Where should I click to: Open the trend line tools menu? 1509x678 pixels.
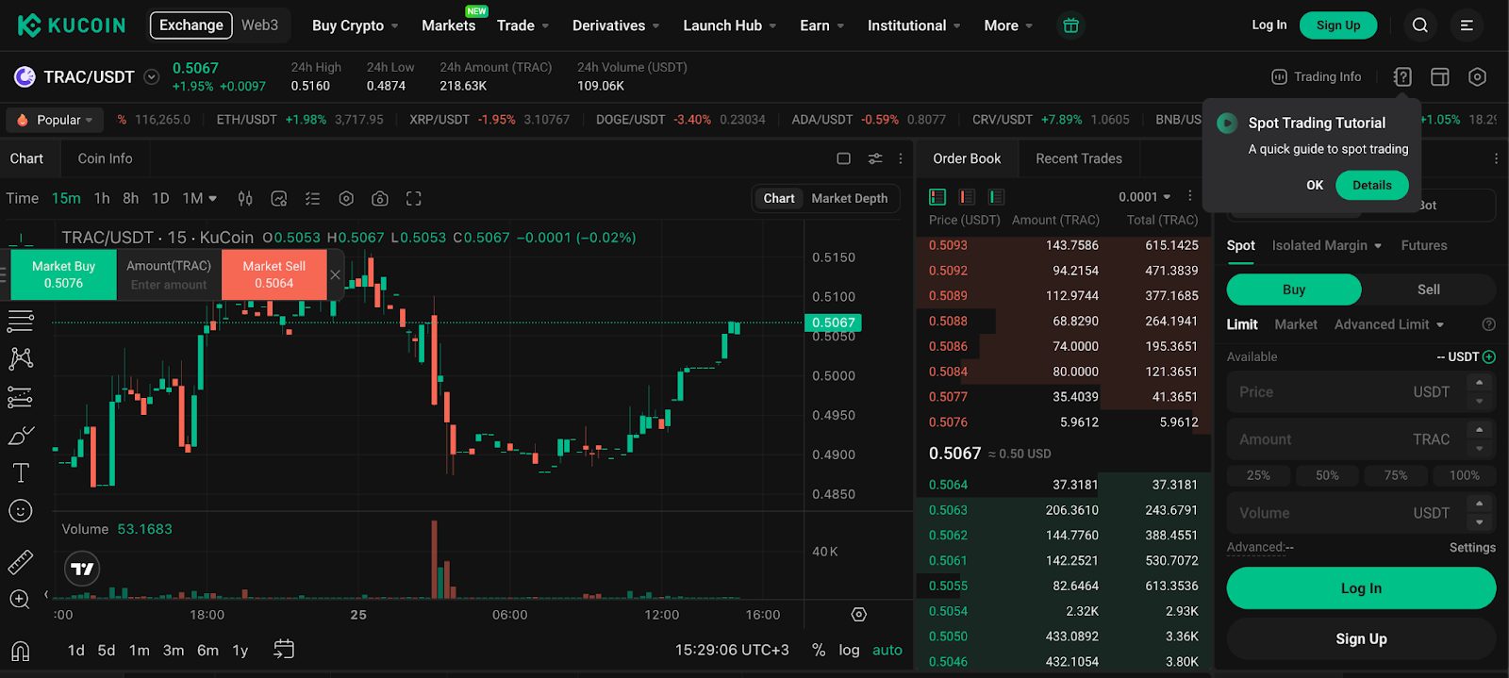point(21,321)
